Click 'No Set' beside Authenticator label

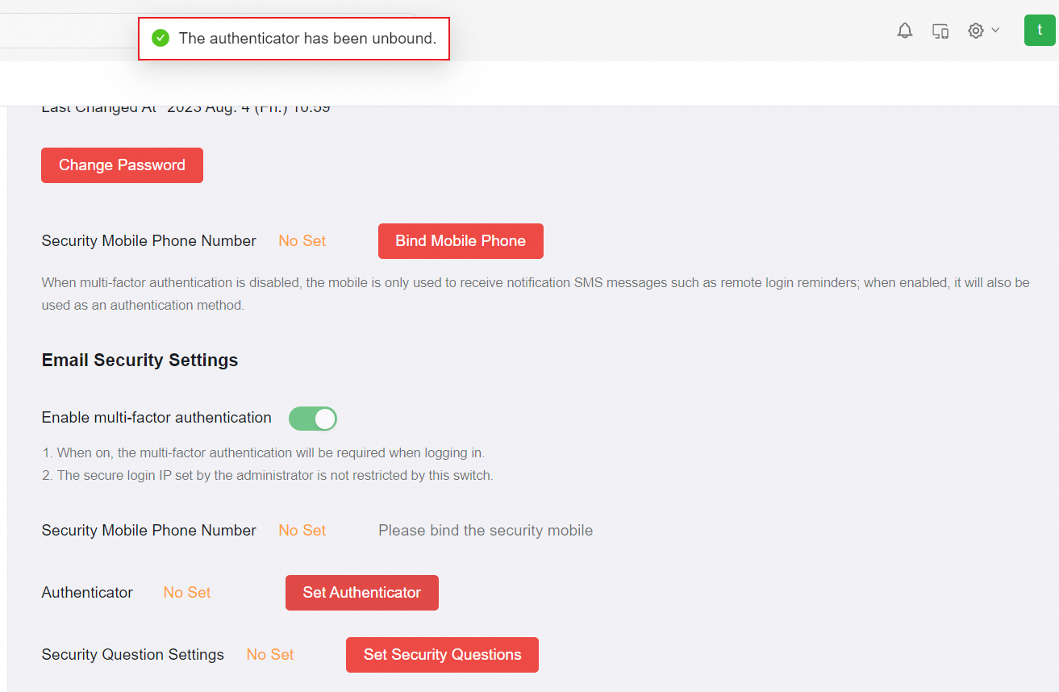(x=187, y=592)
